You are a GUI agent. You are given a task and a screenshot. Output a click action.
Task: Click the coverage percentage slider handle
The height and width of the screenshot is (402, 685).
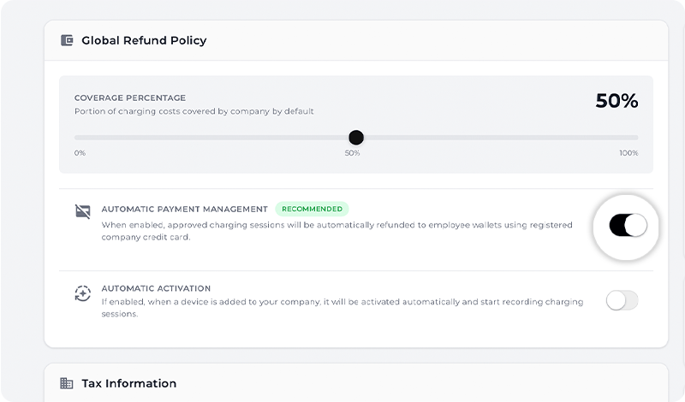click(x=356, y=138)
